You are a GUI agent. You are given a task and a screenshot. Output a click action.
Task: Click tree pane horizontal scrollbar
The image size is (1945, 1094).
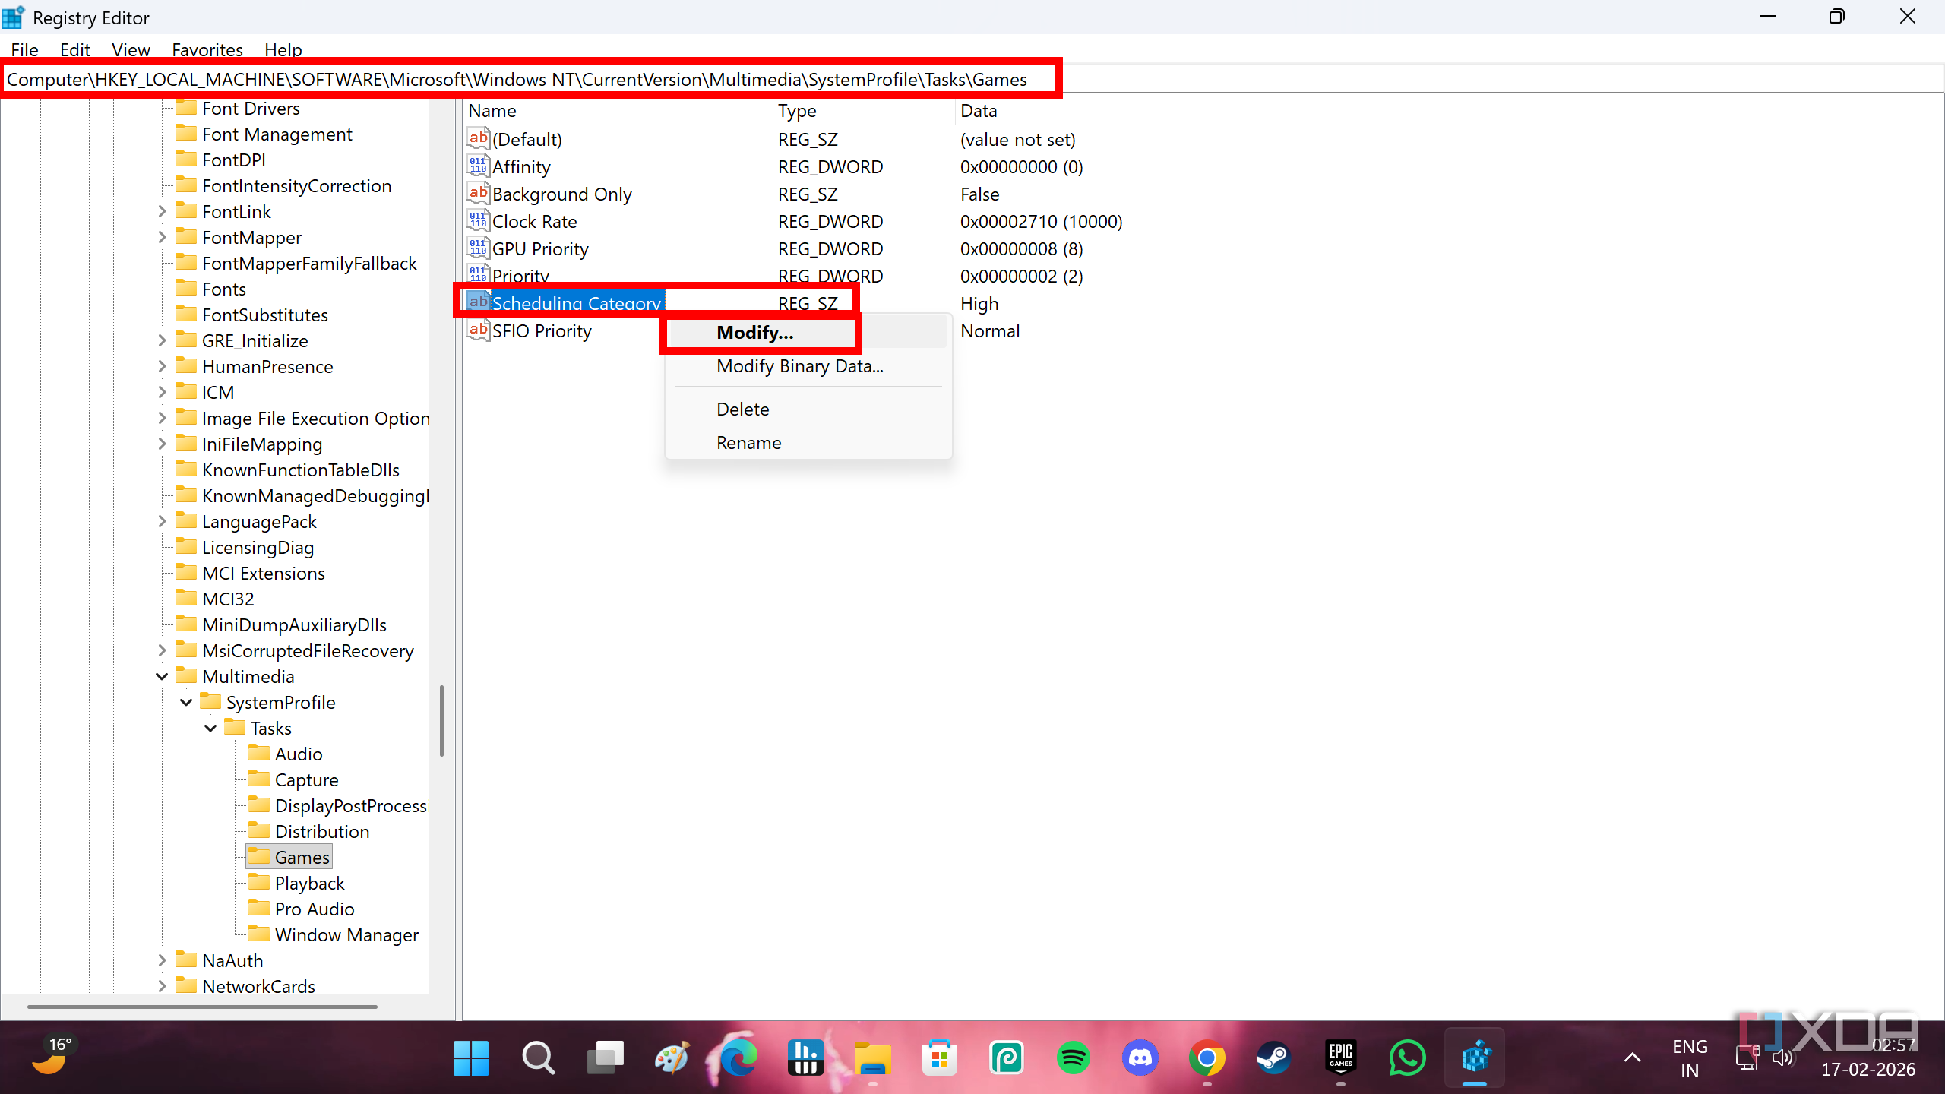tap(202, 1007)
